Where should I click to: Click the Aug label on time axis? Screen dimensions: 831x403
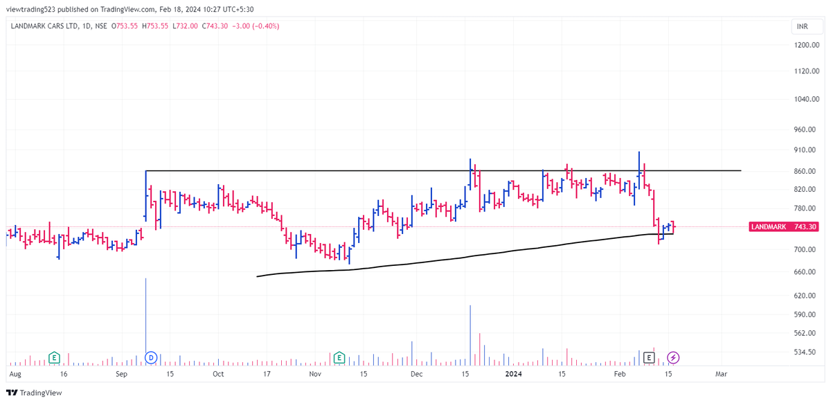click(x=16, y=374)
